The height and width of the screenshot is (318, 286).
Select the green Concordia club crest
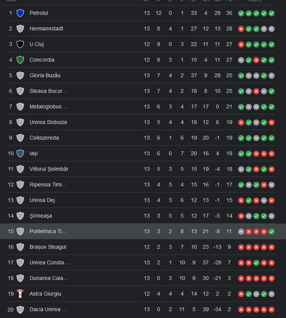pyautogui.click(x=20, y=60)
